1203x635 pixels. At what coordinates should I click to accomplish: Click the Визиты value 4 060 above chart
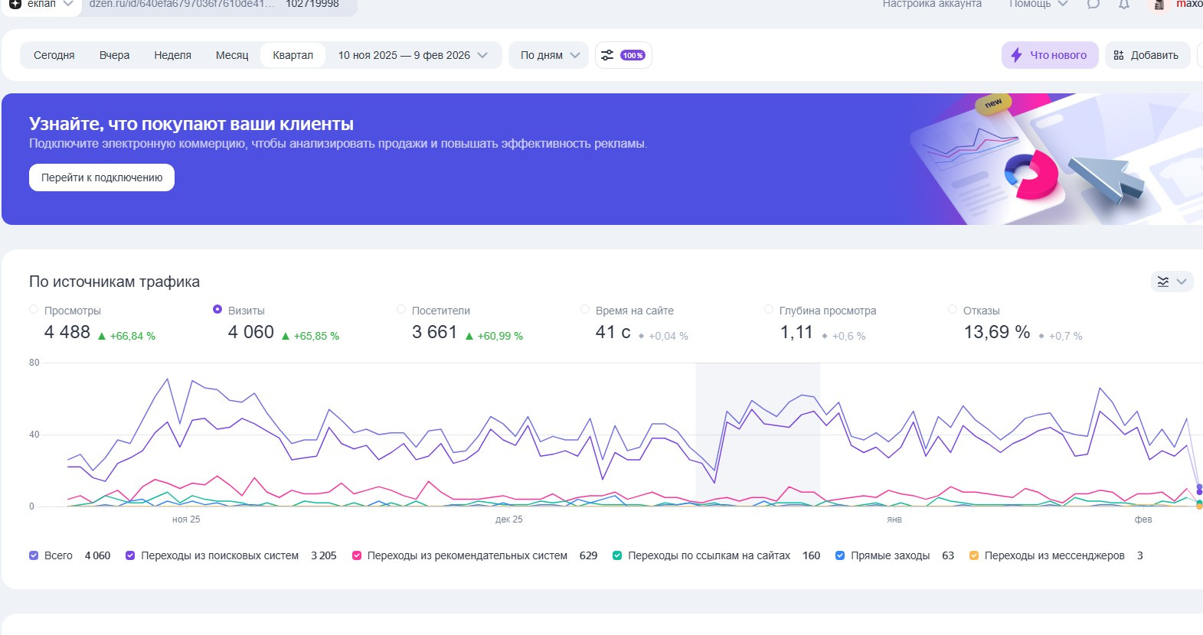251,332
